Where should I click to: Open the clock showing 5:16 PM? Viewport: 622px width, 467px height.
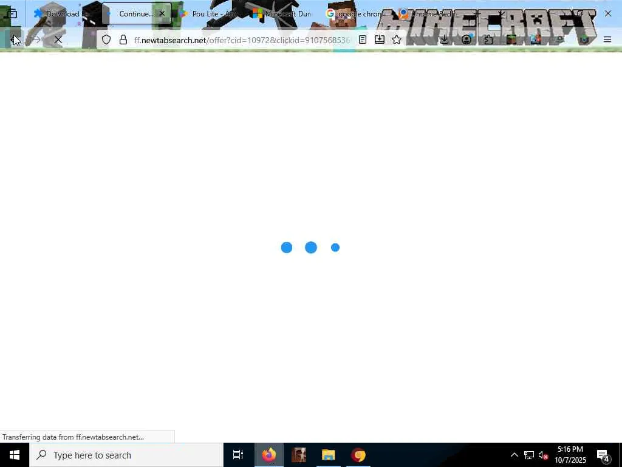tap(570, 455)
